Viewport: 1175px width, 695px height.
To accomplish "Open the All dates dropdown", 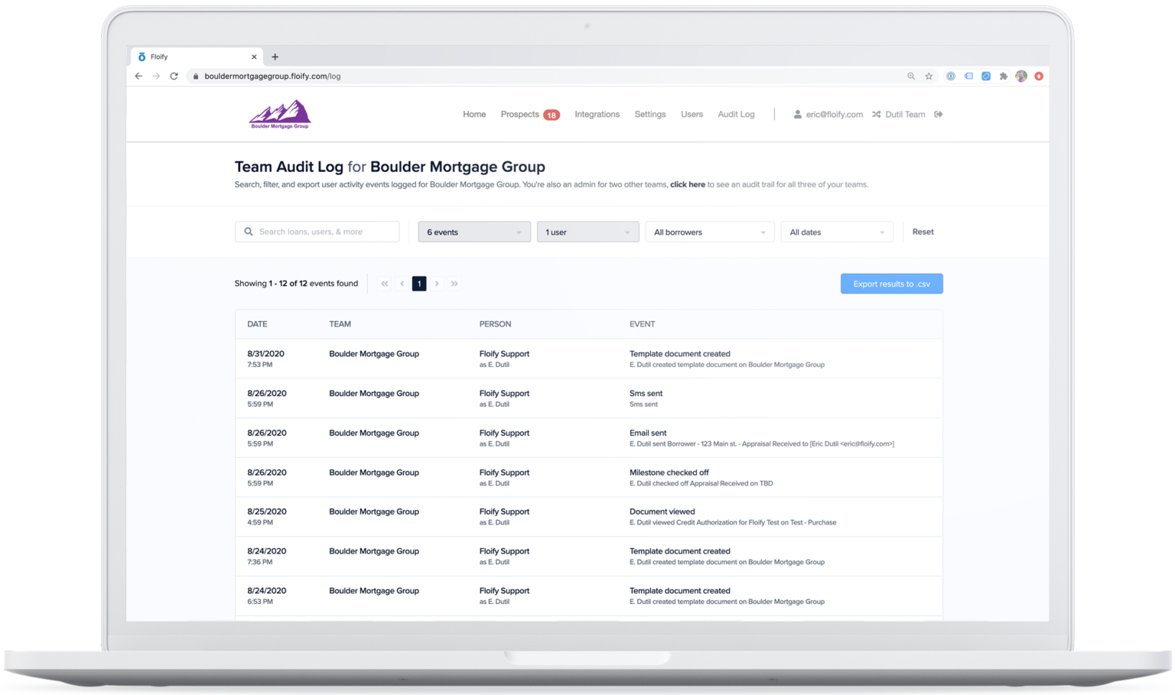I will [836, 231].
